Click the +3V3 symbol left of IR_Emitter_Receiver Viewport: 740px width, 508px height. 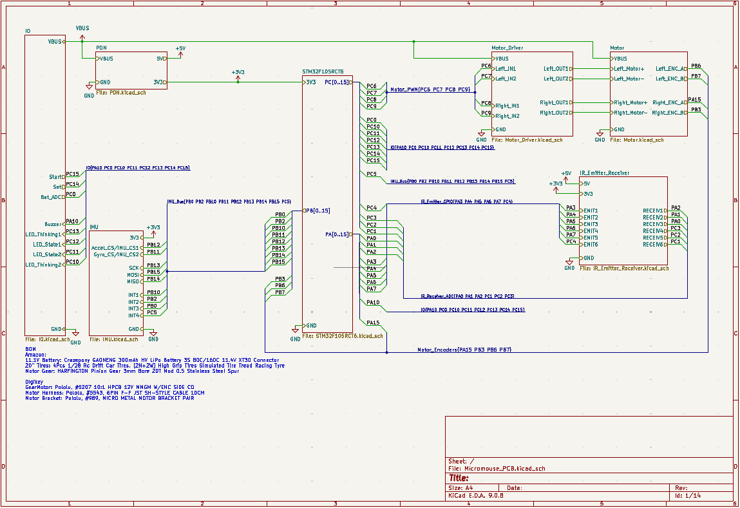556,187
